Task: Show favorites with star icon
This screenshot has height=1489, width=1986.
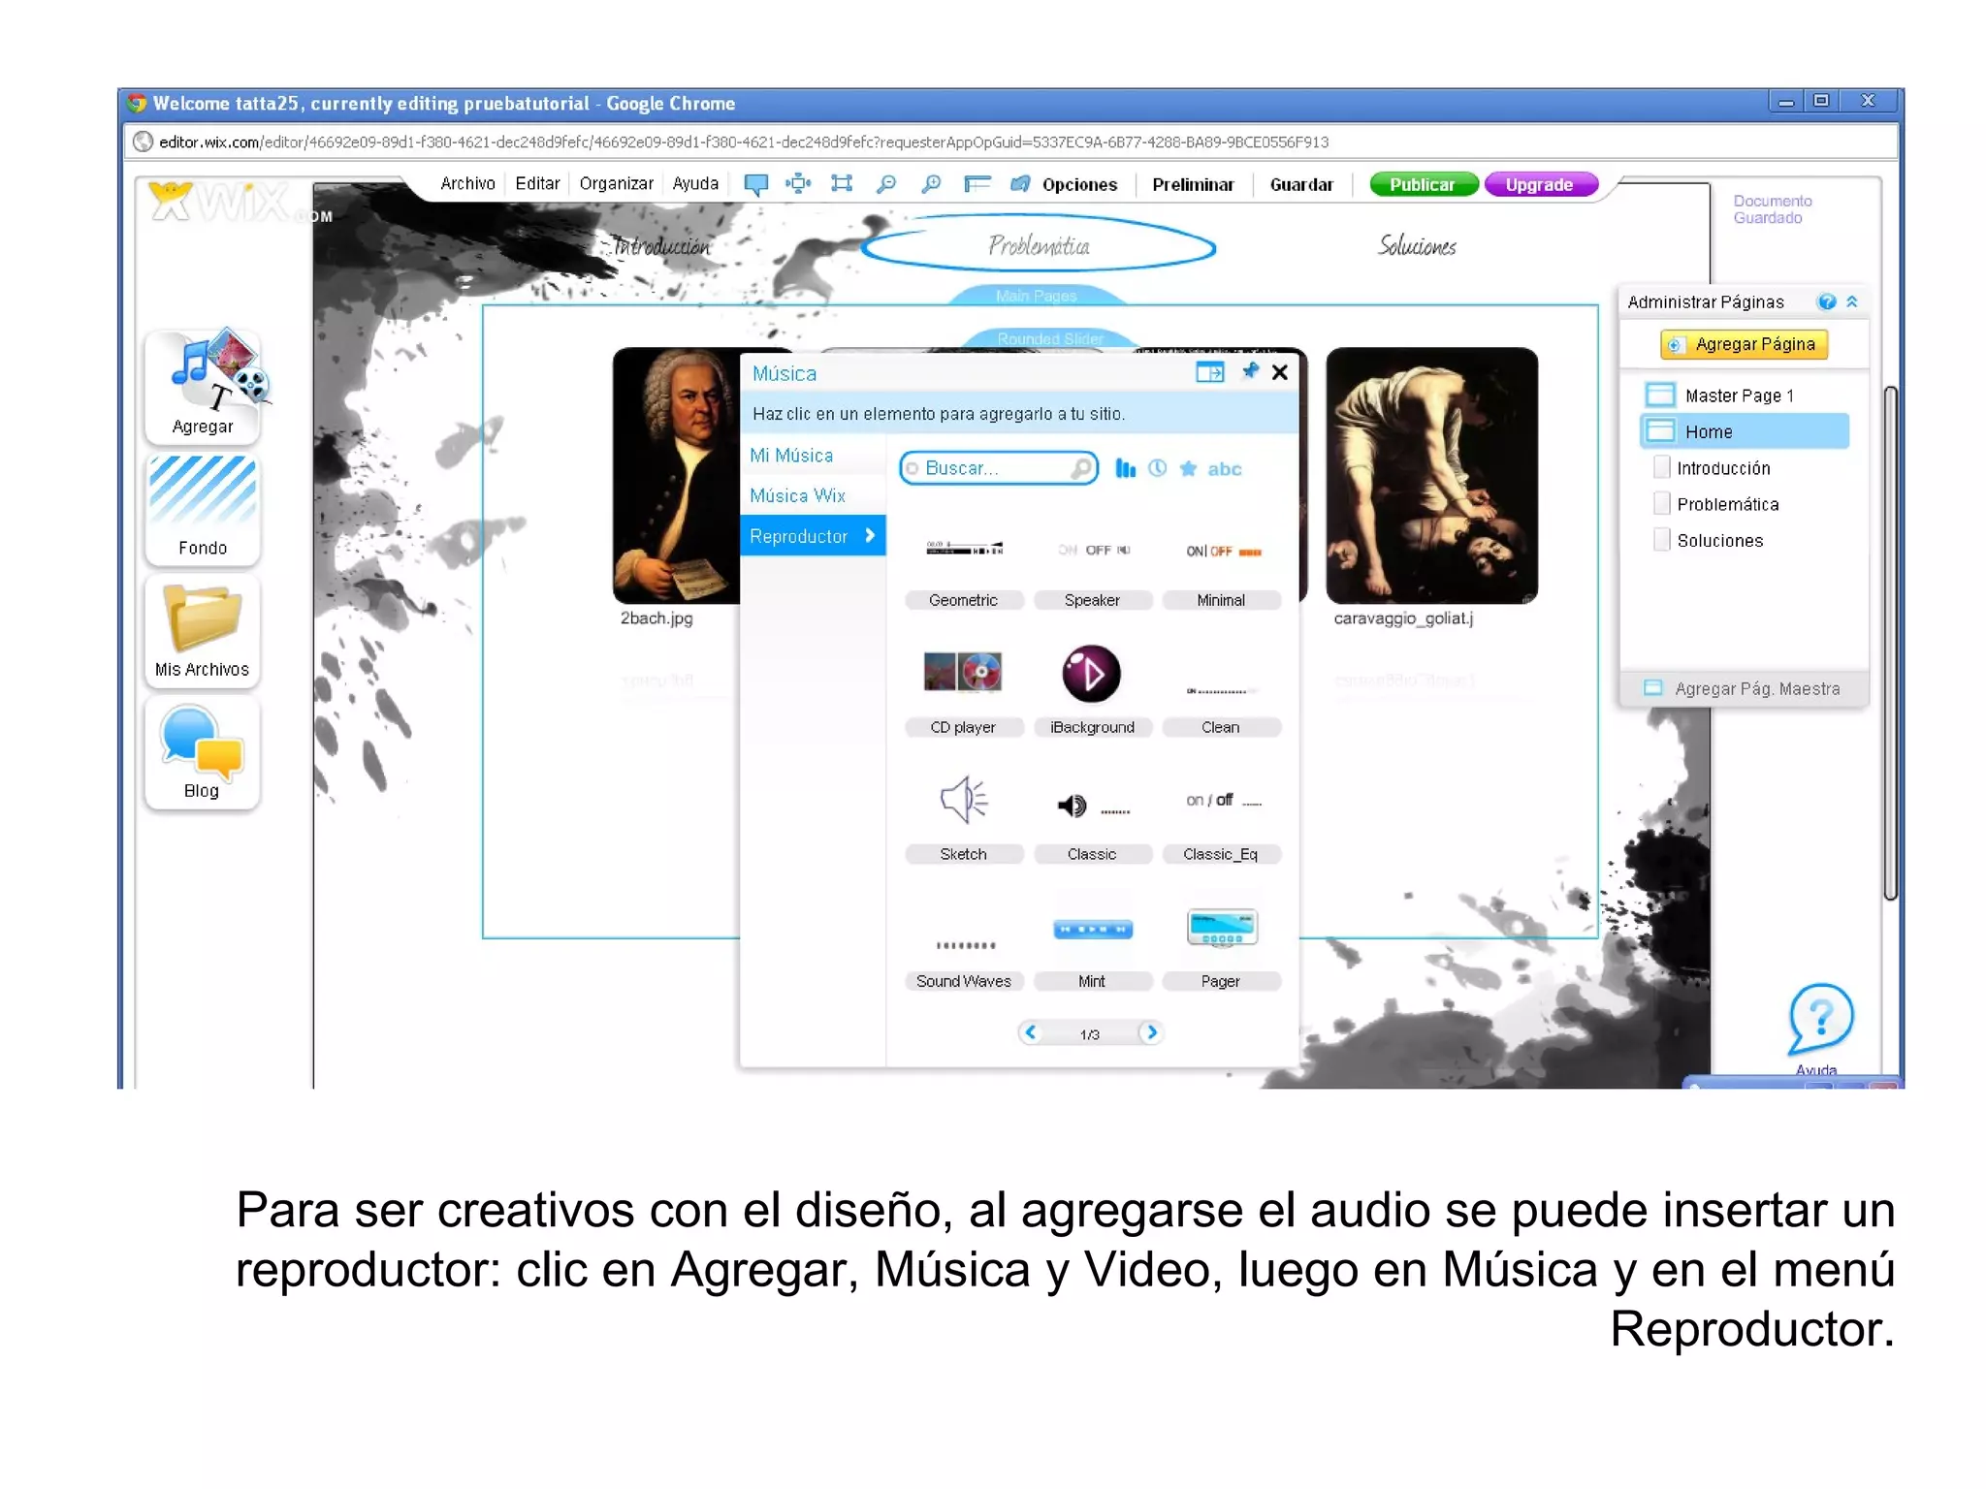Action: tap(1188, 469)
